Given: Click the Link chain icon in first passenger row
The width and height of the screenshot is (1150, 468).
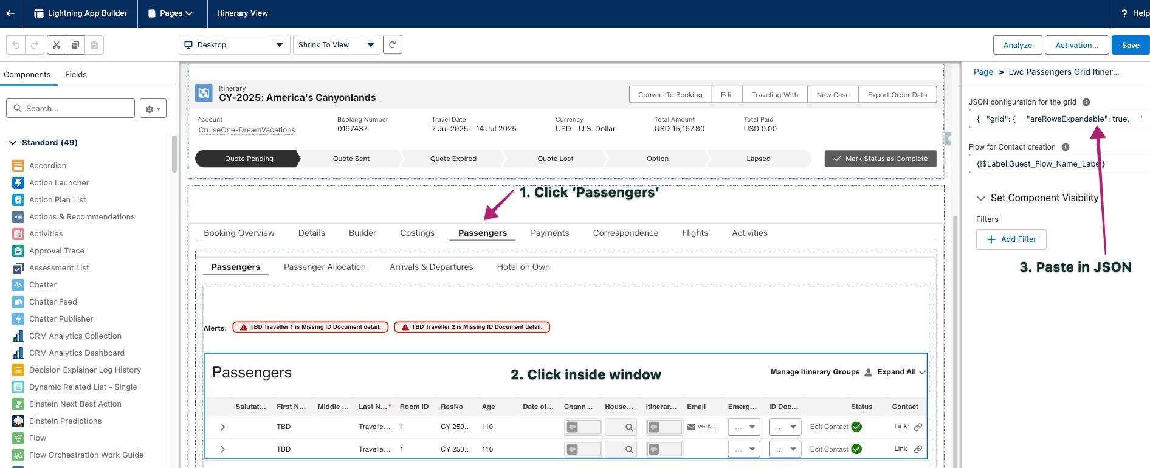Looking at the screenshot, I should (918, 427).
